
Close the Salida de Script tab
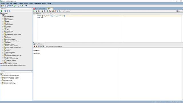tap(43, 44)
